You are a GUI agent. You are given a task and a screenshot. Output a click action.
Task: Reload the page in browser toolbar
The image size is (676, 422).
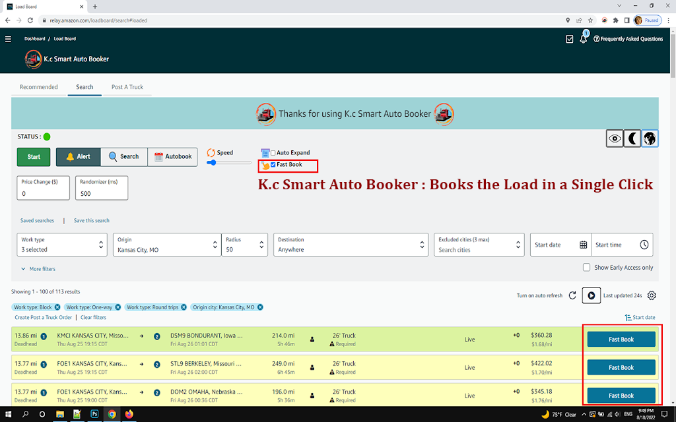click(x=30, y=20)
